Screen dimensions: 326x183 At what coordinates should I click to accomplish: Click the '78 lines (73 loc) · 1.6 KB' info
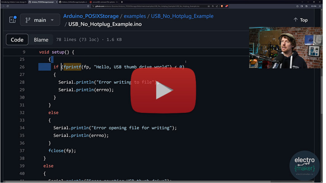(89, 39)
